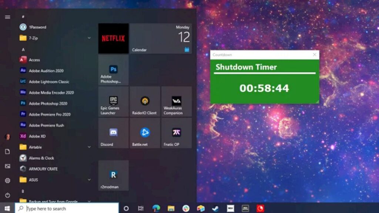Close the Countdown window
Viewport: 379px width, 213px height.
(x=315, y=55)
